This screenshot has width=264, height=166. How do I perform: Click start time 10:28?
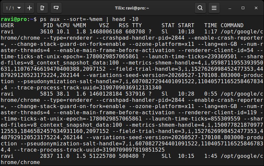click(186, 94)
